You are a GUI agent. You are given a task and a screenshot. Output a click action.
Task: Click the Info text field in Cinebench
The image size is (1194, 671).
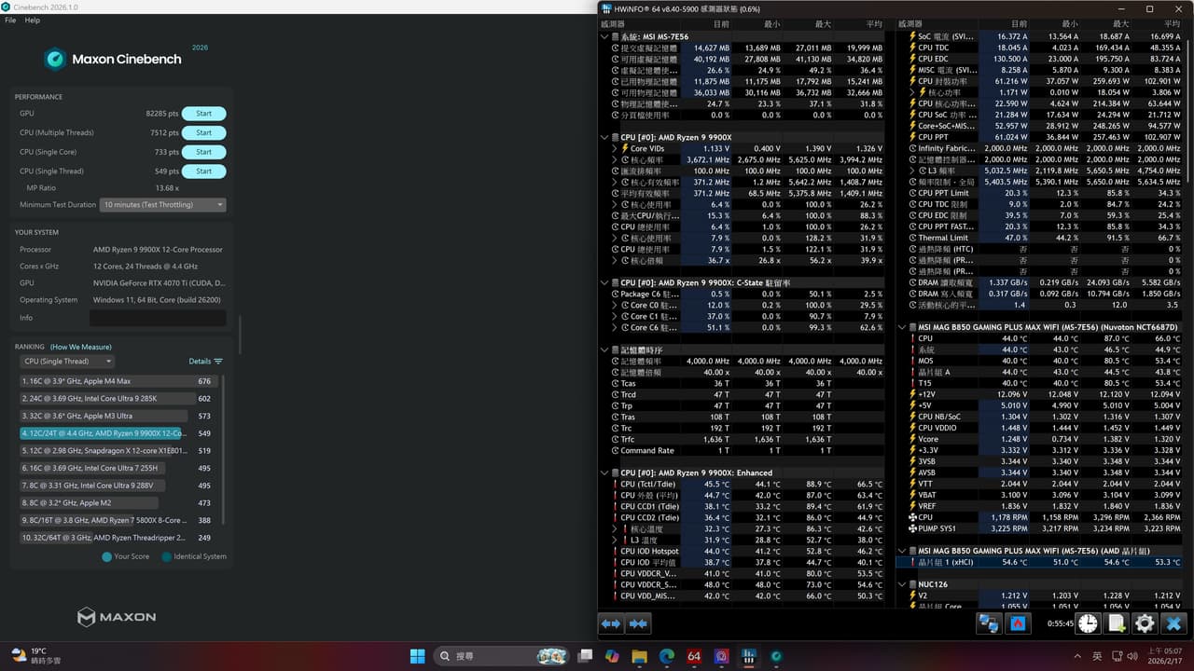click(x=158, y=318)
